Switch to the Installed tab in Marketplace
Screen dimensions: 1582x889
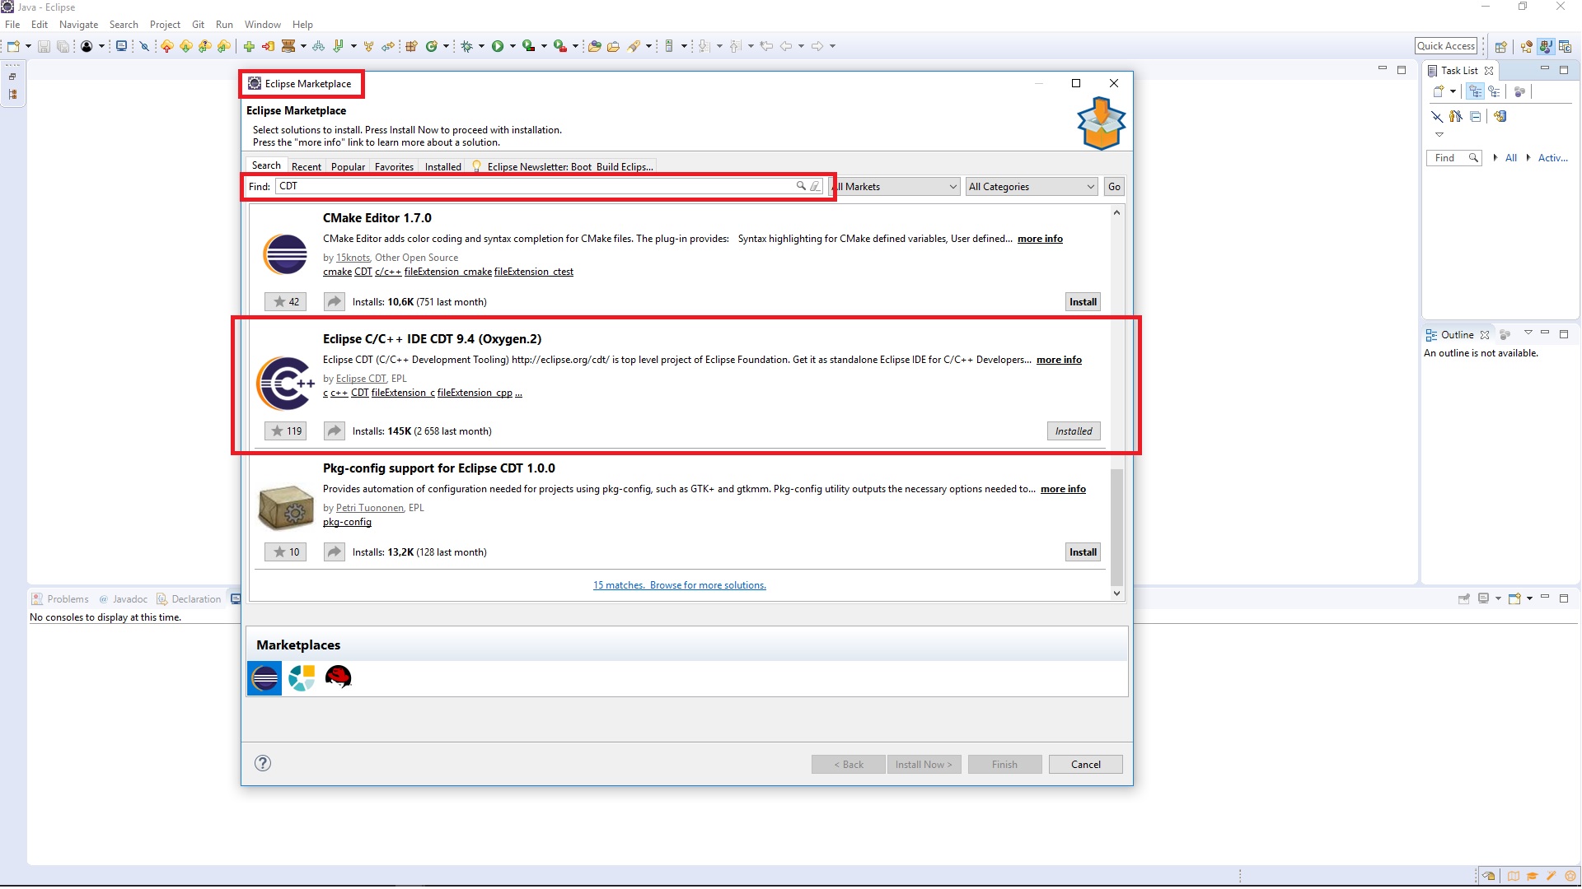pos(442,166)
